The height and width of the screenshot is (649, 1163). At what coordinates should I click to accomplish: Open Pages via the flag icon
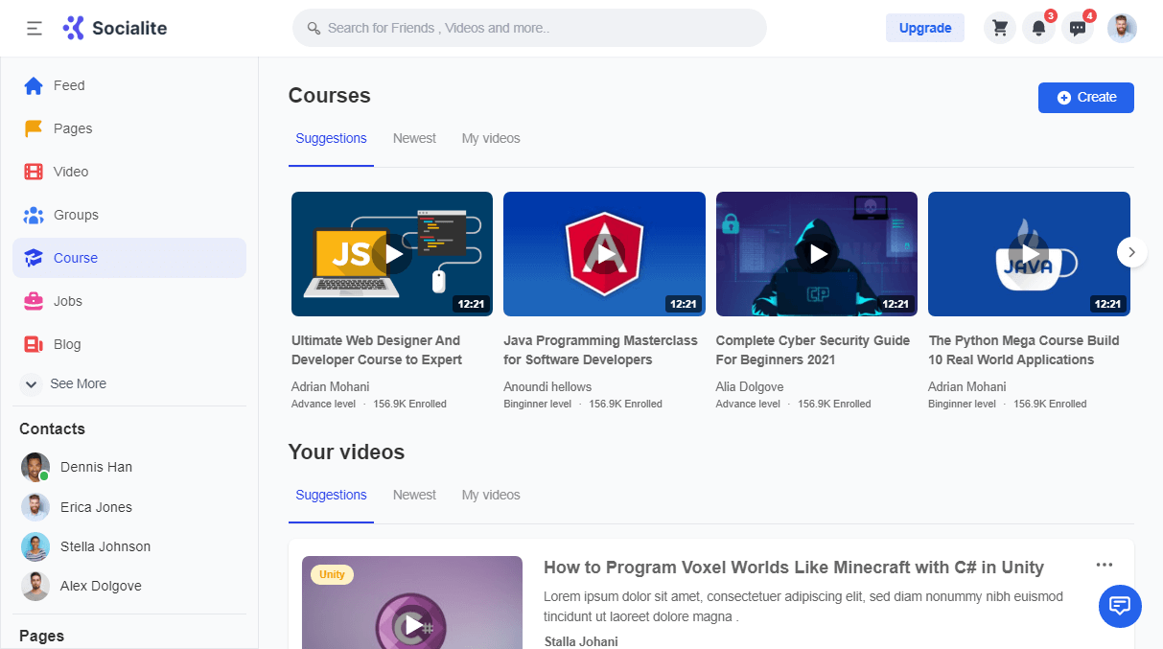point(34,128)
